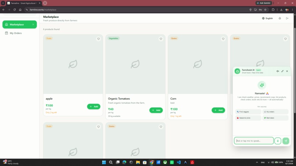Favorite the Corn product with heart icon
Screen dimensions: 296x166
223,39
